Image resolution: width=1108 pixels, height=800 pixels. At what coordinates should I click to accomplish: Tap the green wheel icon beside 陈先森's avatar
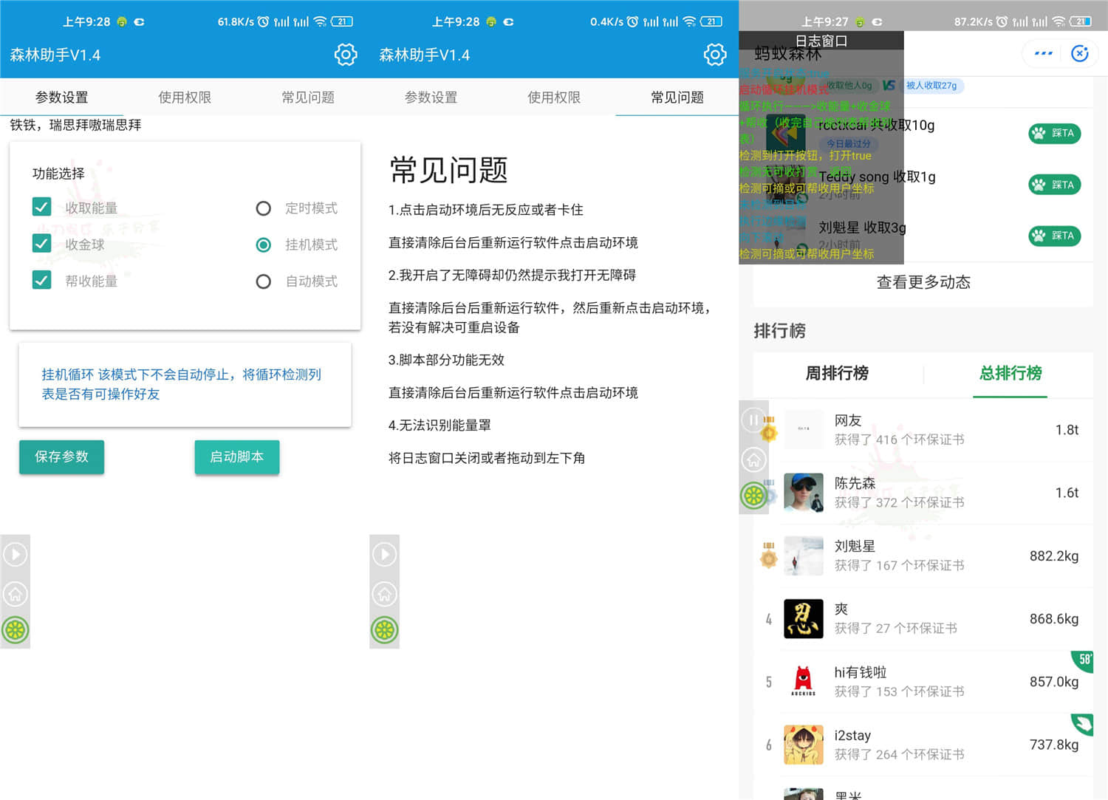[753, 496]
